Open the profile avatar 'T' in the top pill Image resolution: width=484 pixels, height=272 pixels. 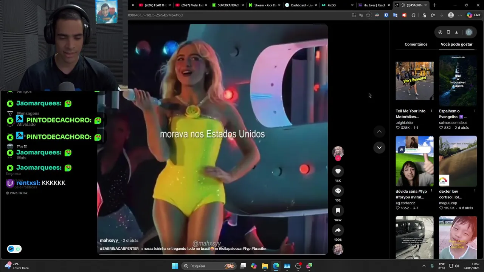click(469, 32)
